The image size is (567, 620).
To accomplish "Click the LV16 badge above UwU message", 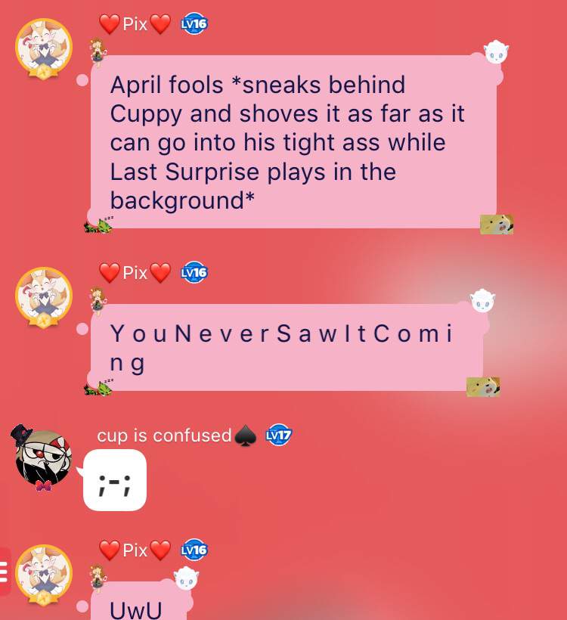I will click(194, 550).
